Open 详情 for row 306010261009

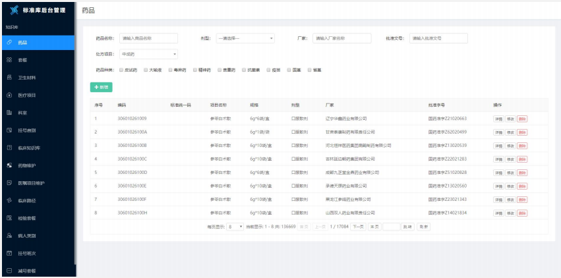498,119
